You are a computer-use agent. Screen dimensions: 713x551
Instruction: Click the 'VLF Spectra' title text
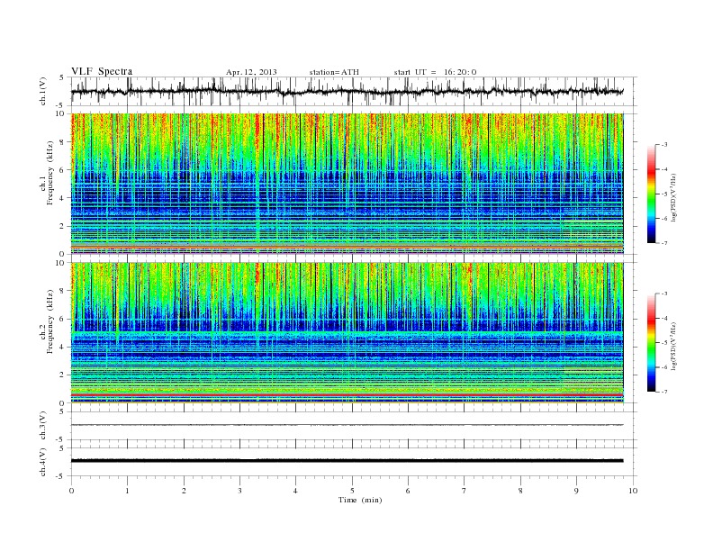pos(102,71)
